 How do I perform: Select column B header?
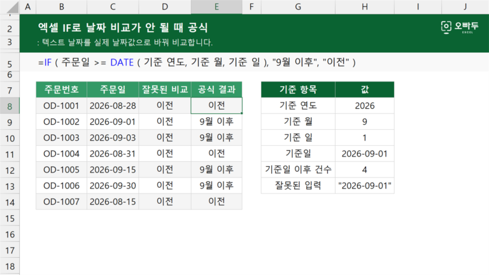click(61, 7)
